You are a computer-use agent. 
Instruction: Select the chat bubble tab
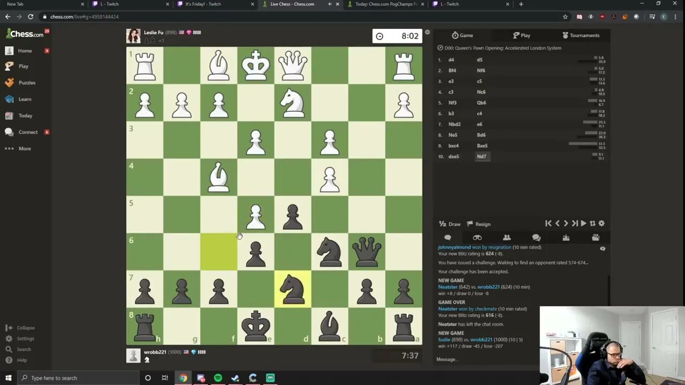pyautogui.click(x=447, y=237)
